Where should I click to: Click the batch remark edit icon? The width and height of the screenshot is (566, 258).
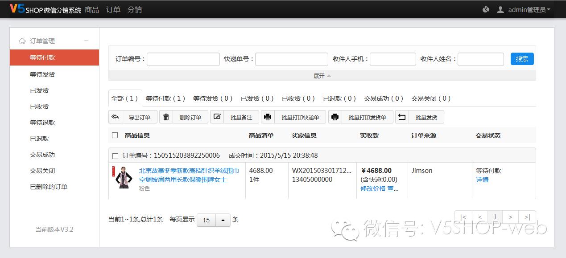(217, 117)
